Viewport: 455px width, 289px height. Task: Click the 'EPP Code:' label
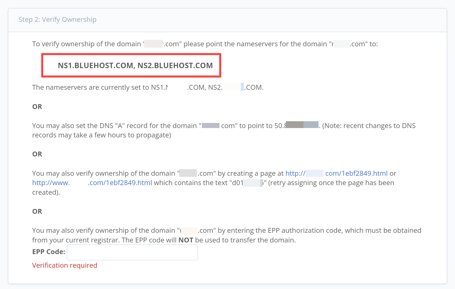[49, 252]
